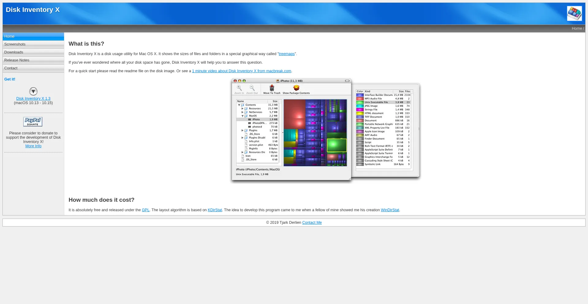The image size is (588, 304).
Task: Click the Disk Inventory X site title
Action: pos(32,10)
